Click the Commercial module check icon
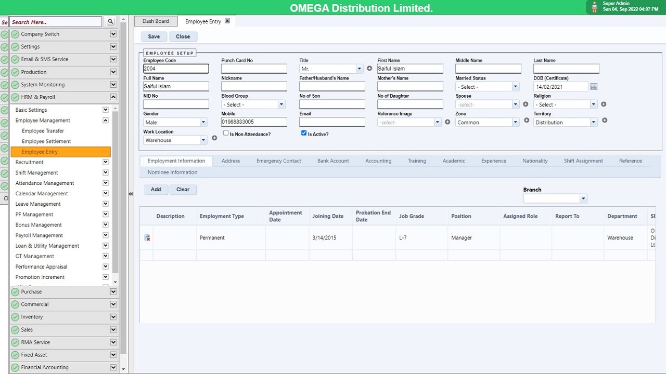This screenshot has width=666, height=374. coord(15,304)
